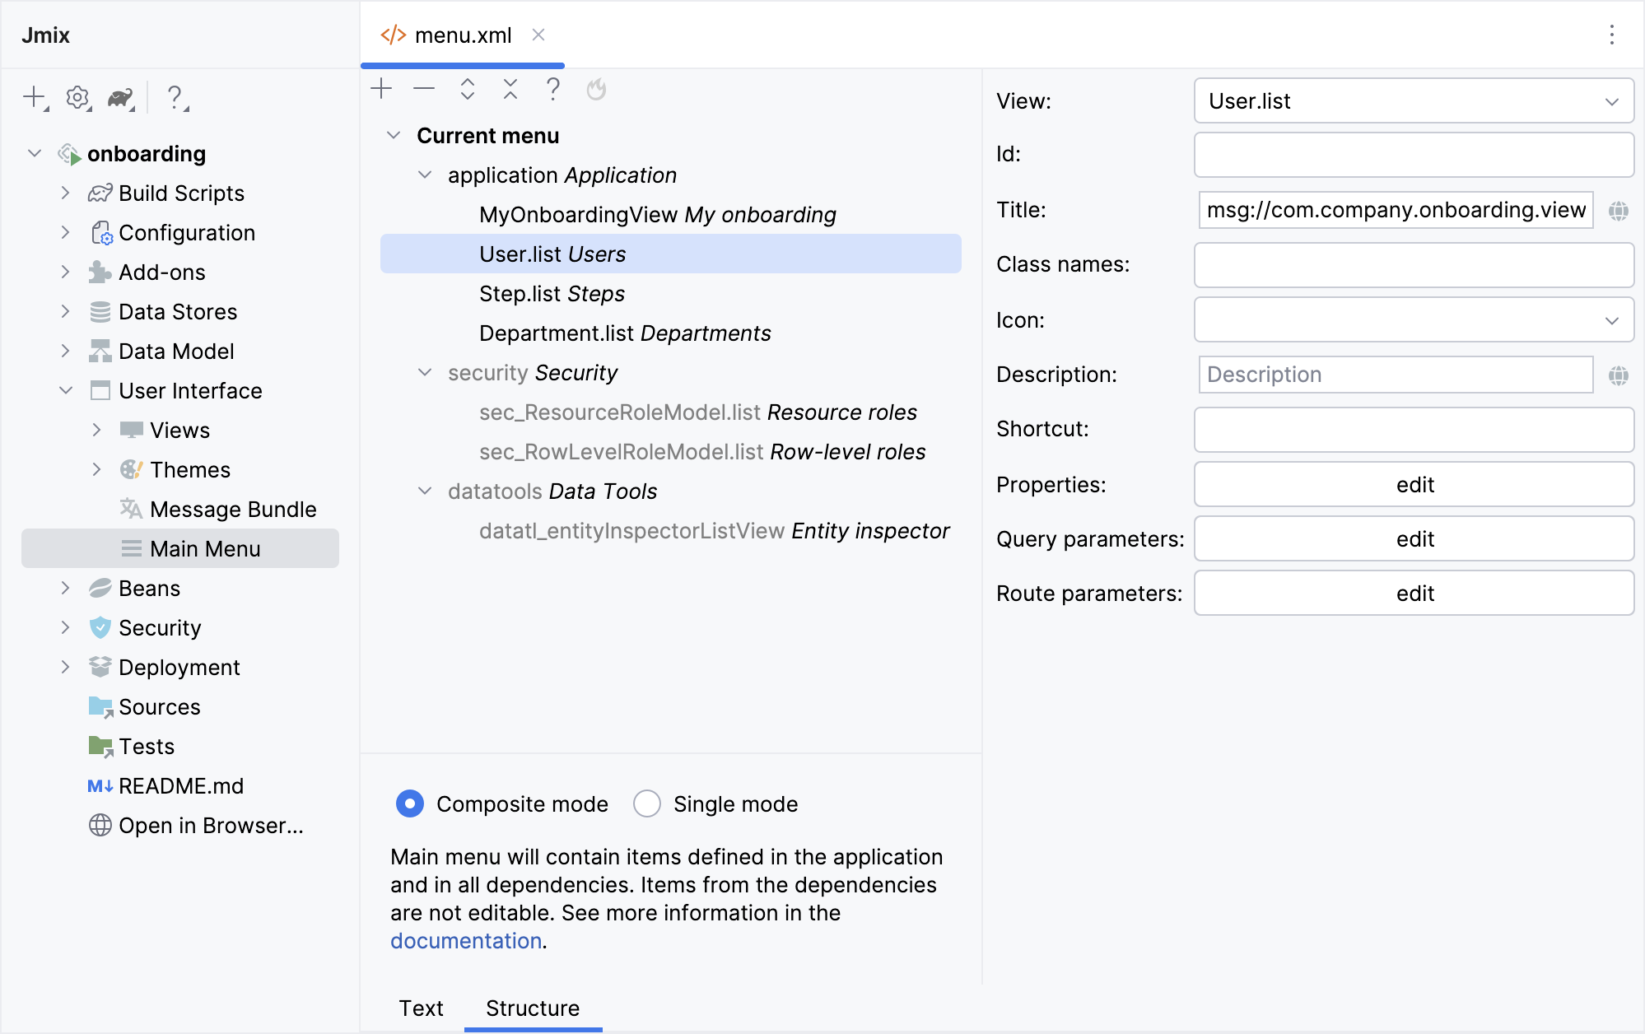Click the globe icon next to Title field
The height and width of the screenshot is (1034, 1645).
pos(1618,211)
